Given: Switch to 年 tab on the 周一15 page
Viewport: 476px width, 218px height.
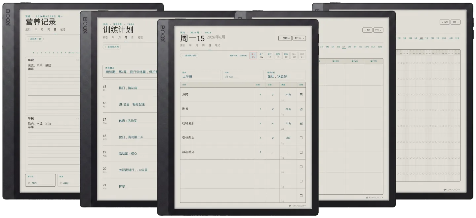Looking at the screenshot, I should pyautogui.click(x=191, y=45).
